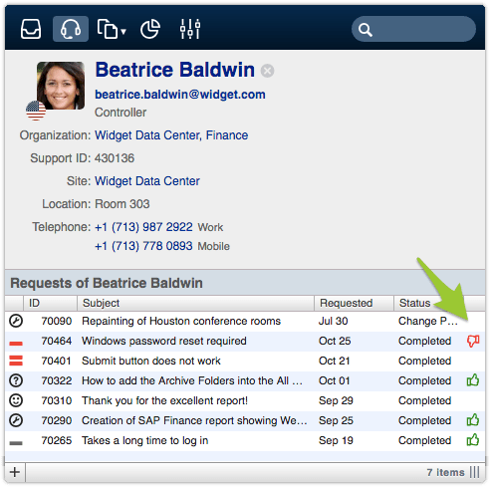This screenshot has height=487, width=490.
Task: Click the 7 items count
Action: pos(445,472)
